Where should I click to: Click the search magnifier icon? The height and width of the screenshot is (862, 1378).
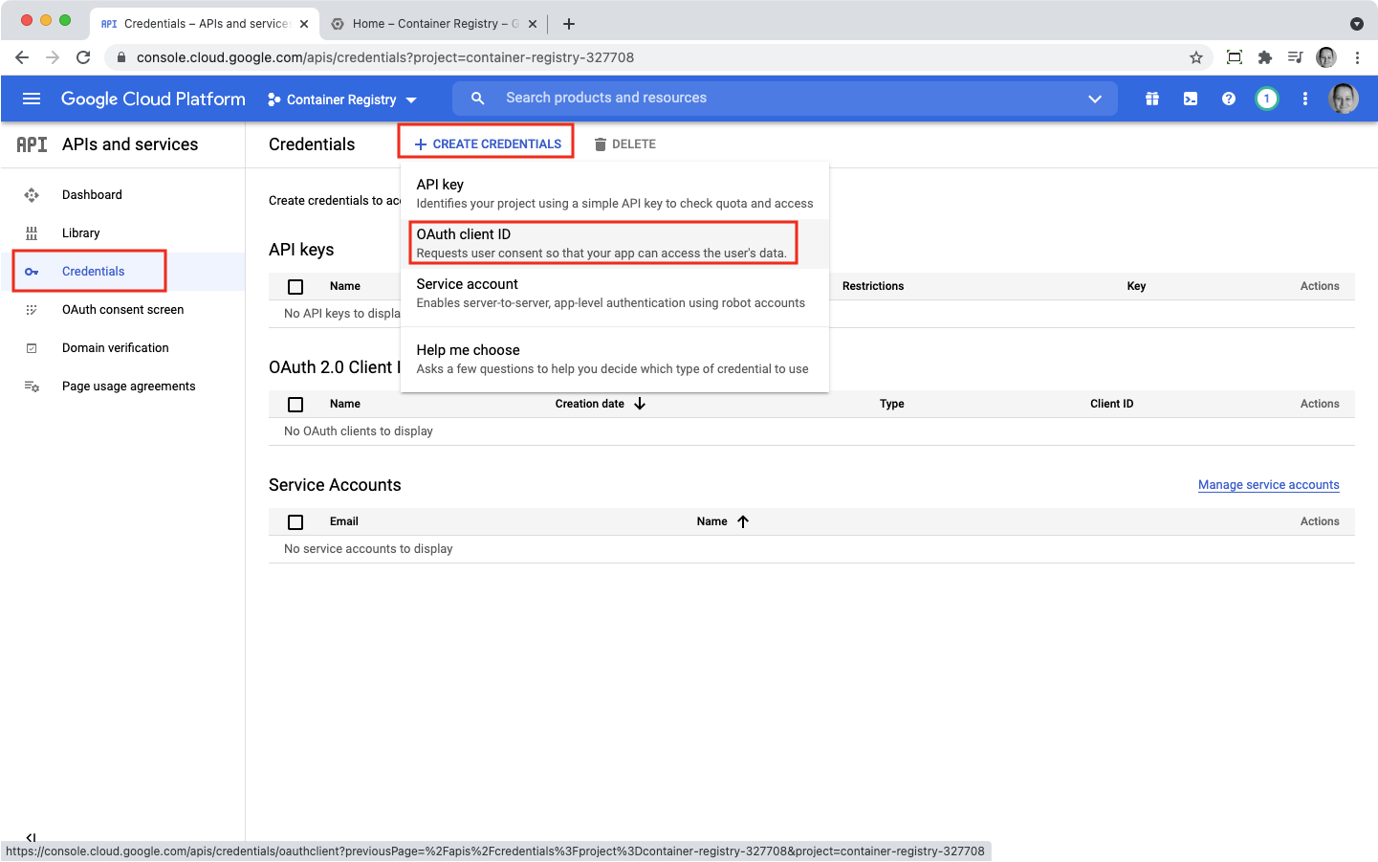(478, 98)
